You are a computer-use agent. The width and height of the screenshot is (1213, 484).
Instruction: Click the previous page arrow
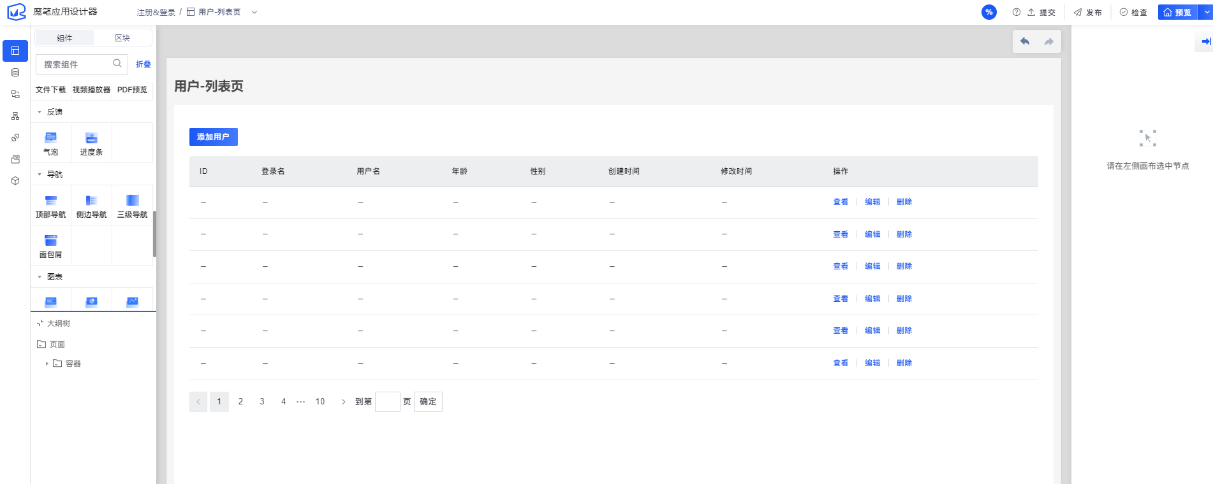click(198, 402)
